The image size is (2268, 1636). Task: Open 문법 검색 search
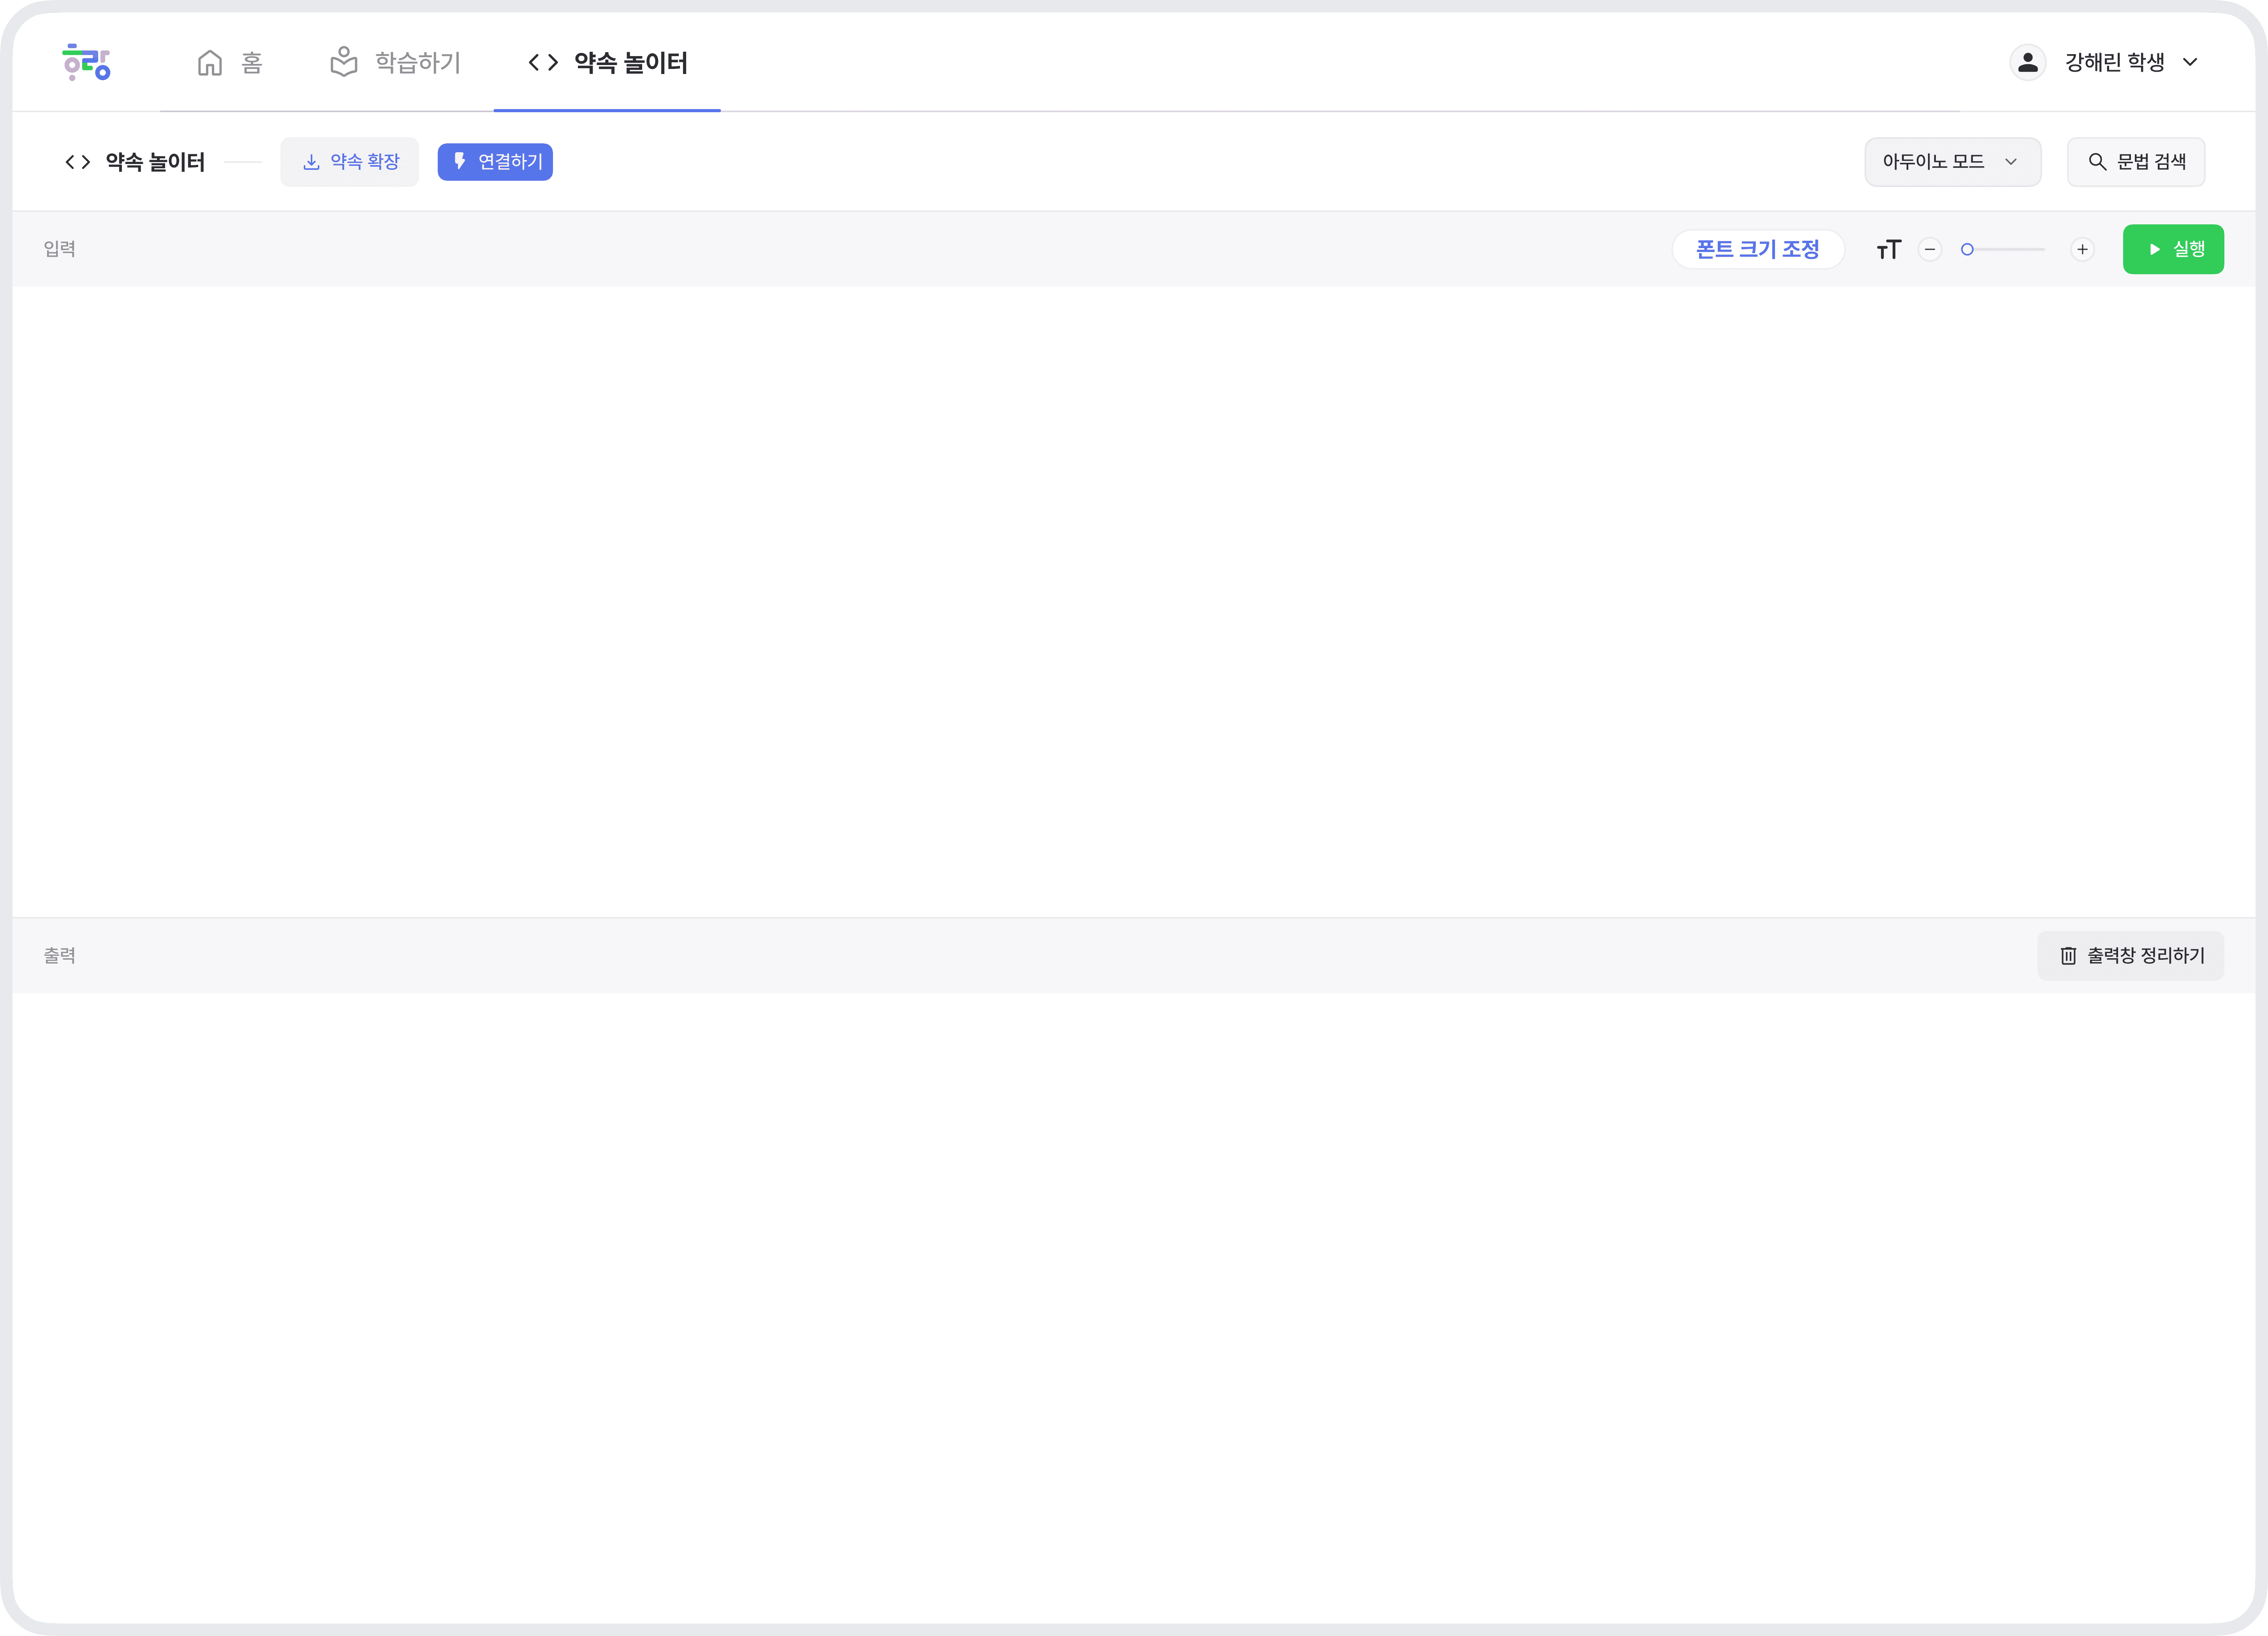point(2136,162)
